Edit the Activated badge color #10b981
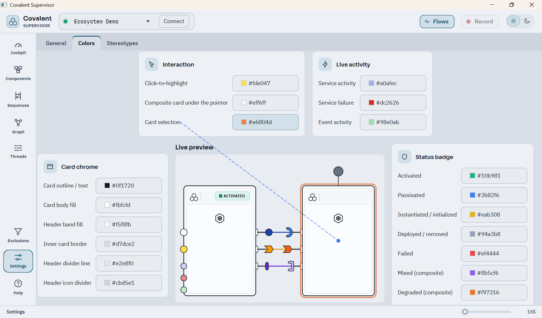542x318 pixels. point(494,176)
